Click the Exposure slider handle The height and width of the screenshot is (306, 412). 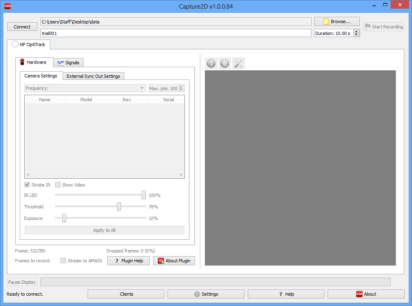64,218
